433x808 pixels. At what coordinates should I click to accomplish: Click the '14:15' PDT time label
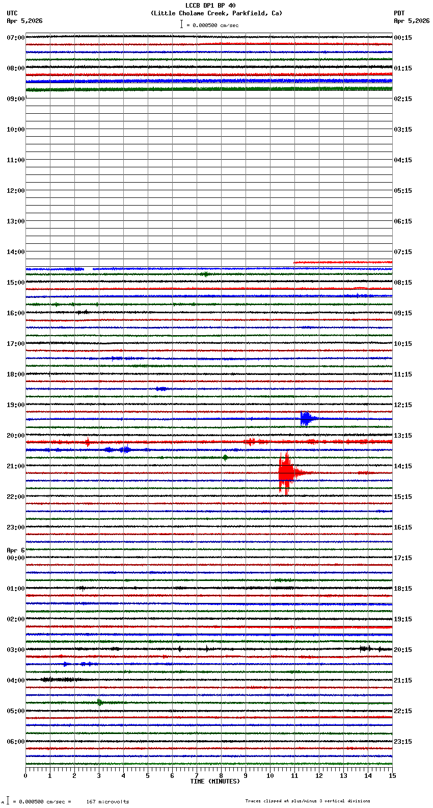(403, 466)
